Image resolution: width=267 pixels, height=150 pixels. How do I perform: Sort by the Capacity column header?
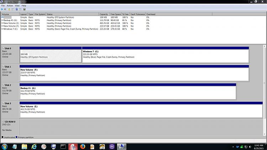pyautogui.click(x=104, y=14)
